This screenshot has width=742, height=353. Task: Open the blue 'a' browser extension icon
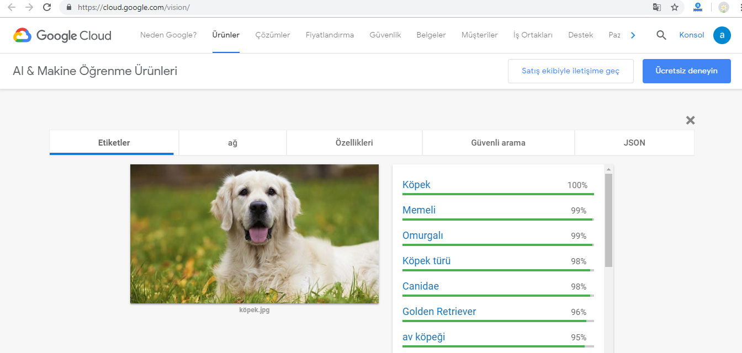point(698,7)
